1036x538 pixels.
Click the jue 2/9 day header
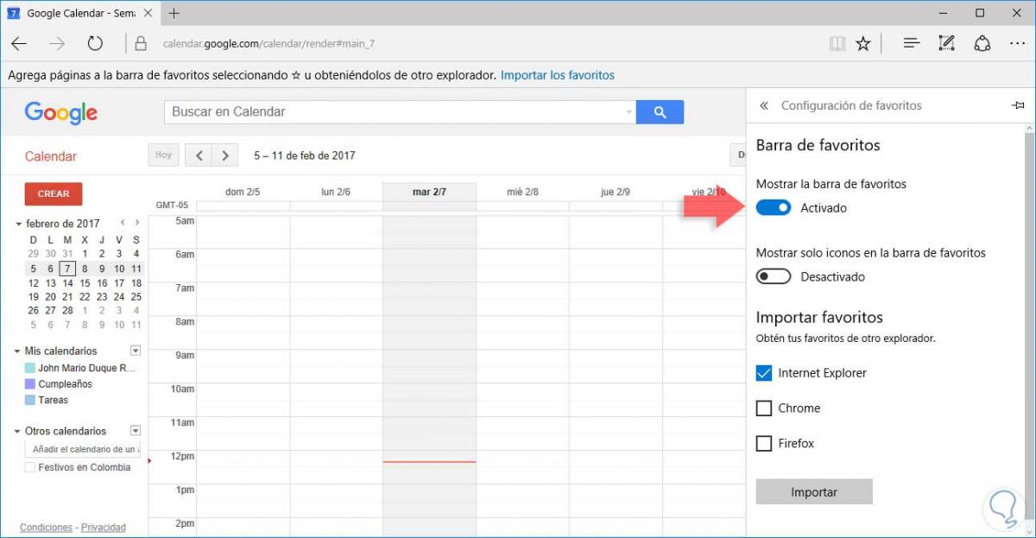click(x=616, y=192)
